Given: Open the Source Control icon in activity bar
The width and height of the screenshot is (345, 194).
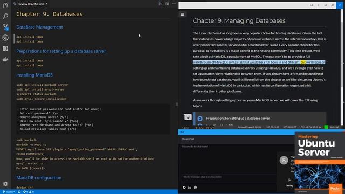Looking at the screenshot, I should 5,27.
